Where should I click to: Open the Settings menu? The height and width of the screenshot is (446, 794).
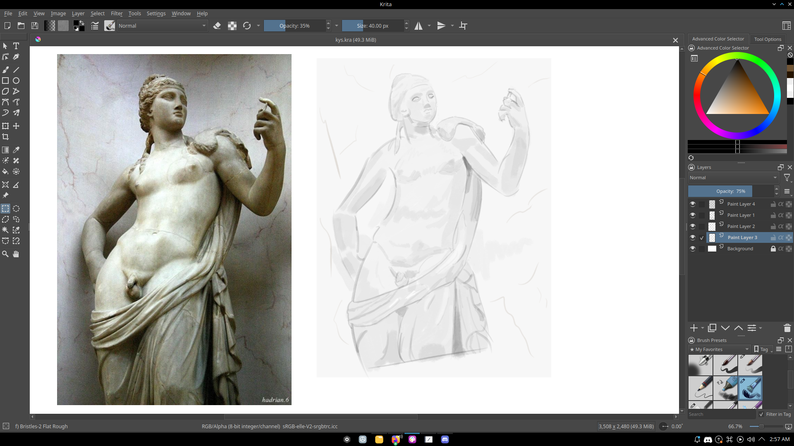coord(156,13)
